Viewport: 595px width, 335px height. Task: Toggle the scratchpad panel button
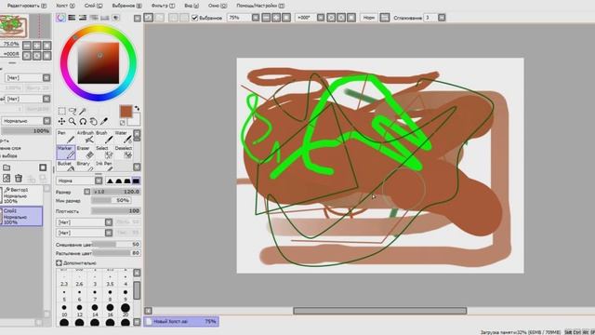pos(115,18)
